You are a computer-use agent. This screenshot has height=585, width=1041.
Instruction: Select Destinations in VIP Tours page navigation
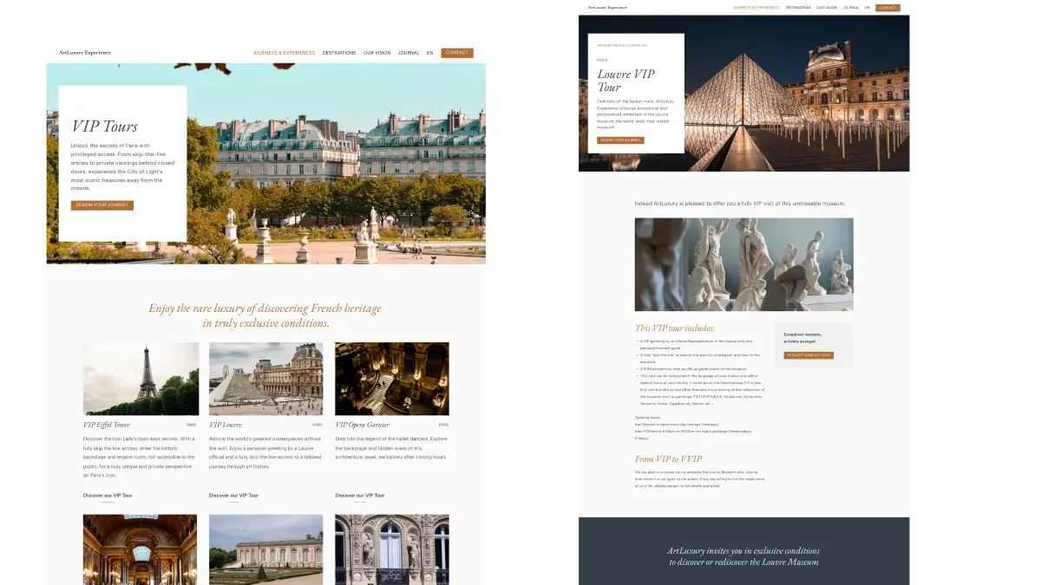[339, 53]
